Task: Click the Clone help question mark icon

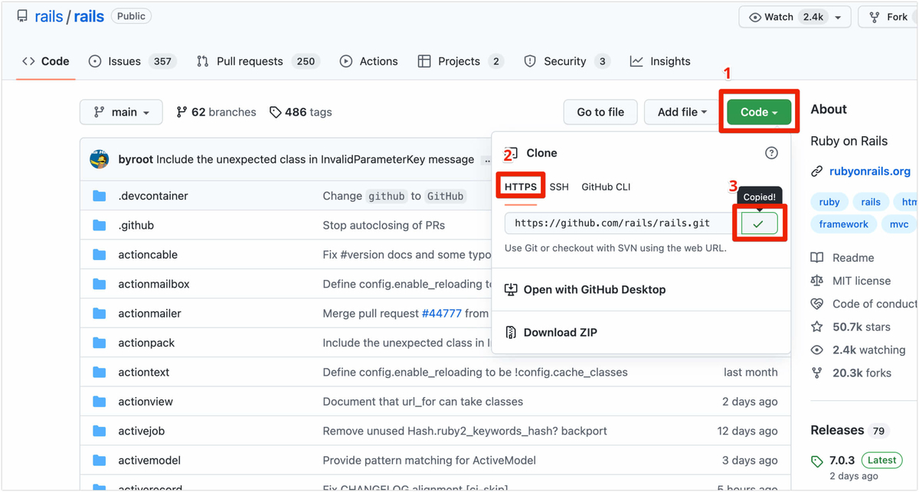Action: [x=771, y=153]
